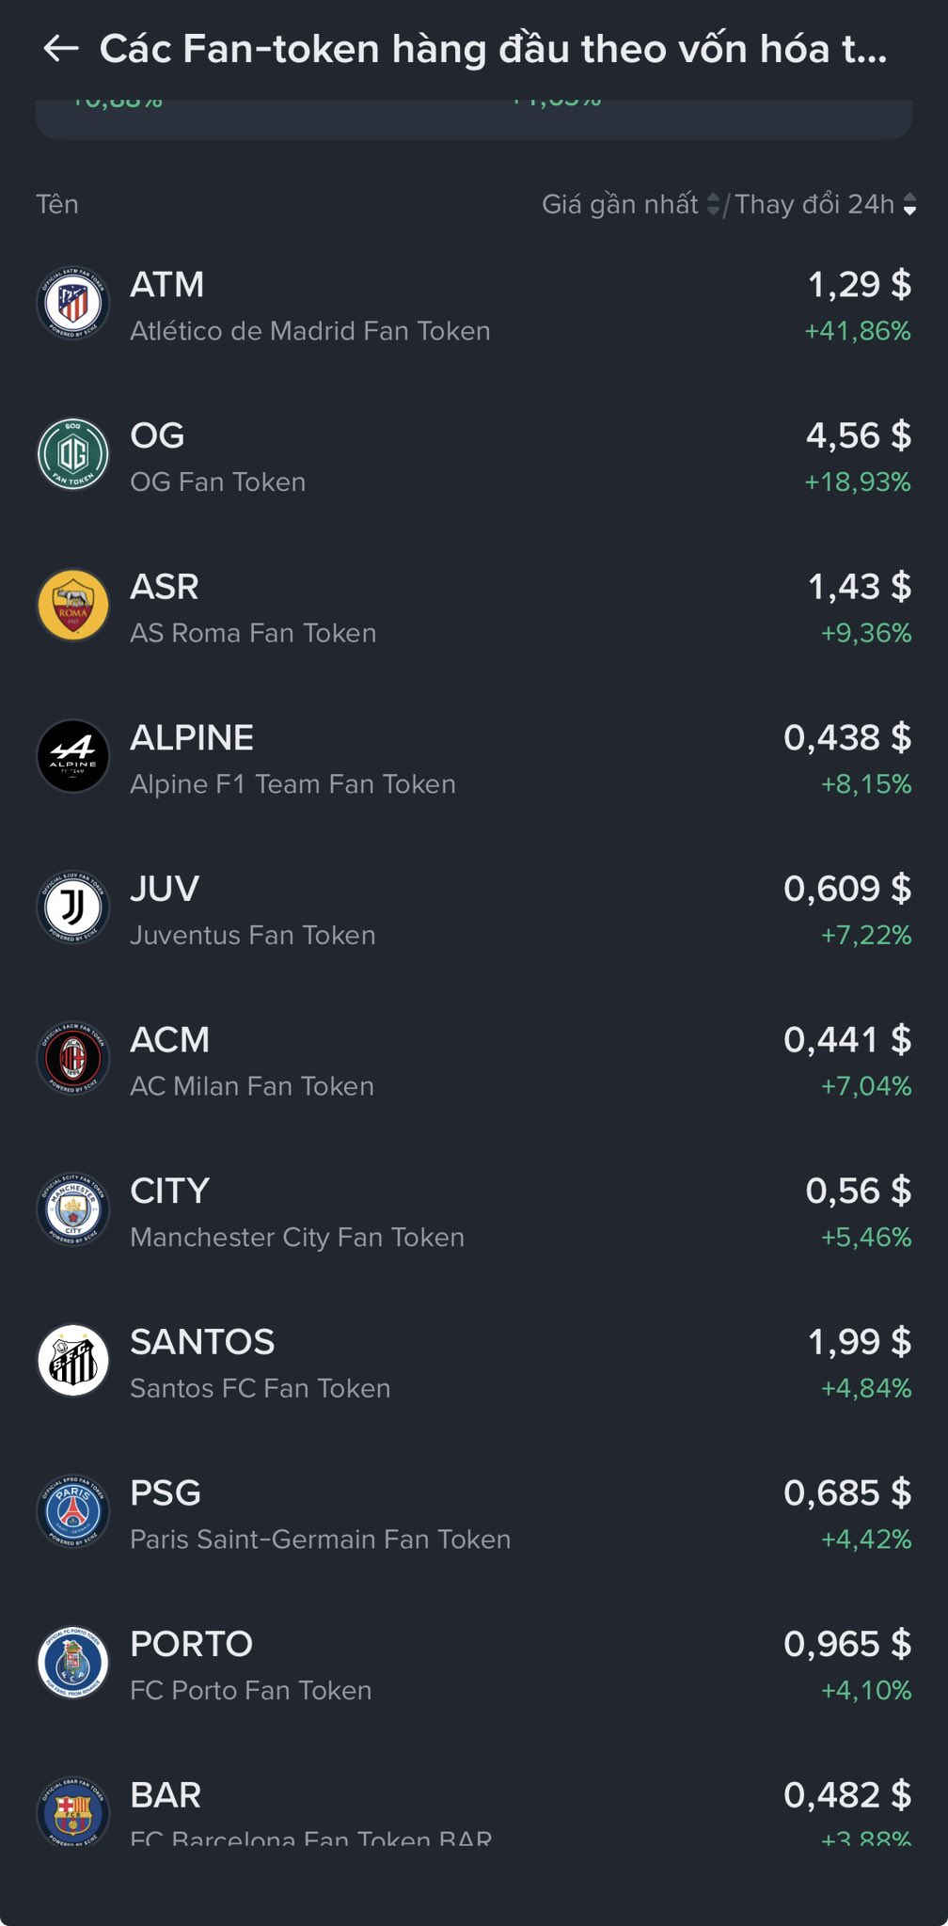This screenshot has height=1926, width=948.
Task: Sort by the Tên column header
Action: pos(57,204)
